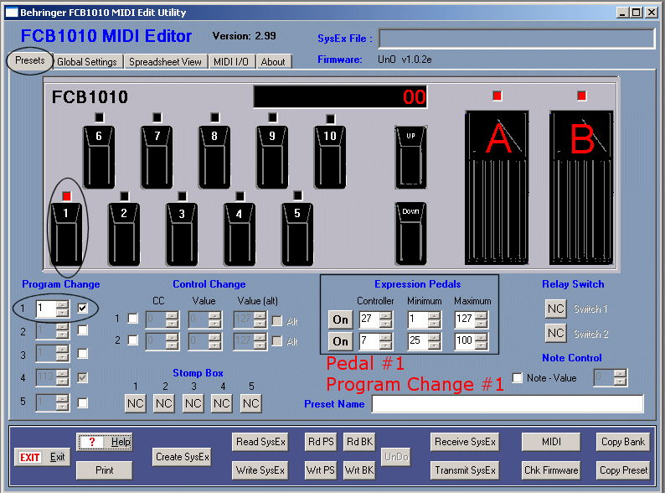
Task: Select footswitch pedal 1
Action: [66, 234]
